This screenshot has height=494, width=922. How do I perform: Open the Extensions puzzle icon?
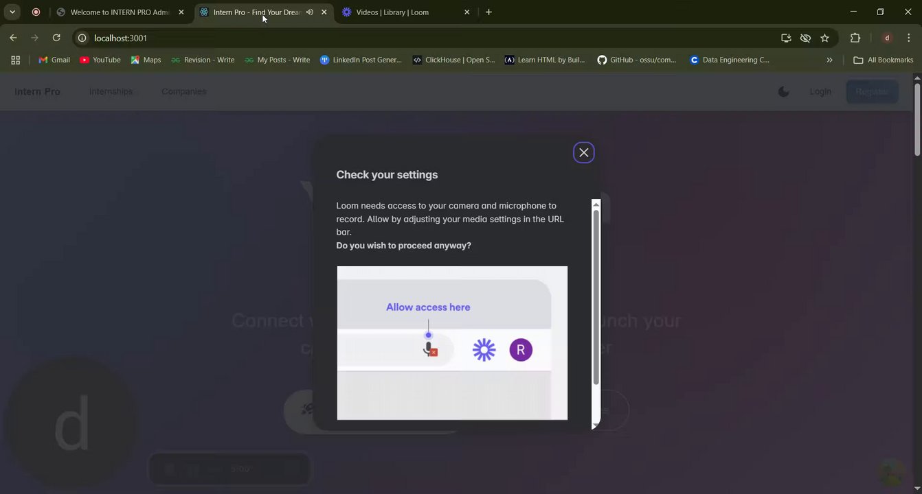click(855, 38)
